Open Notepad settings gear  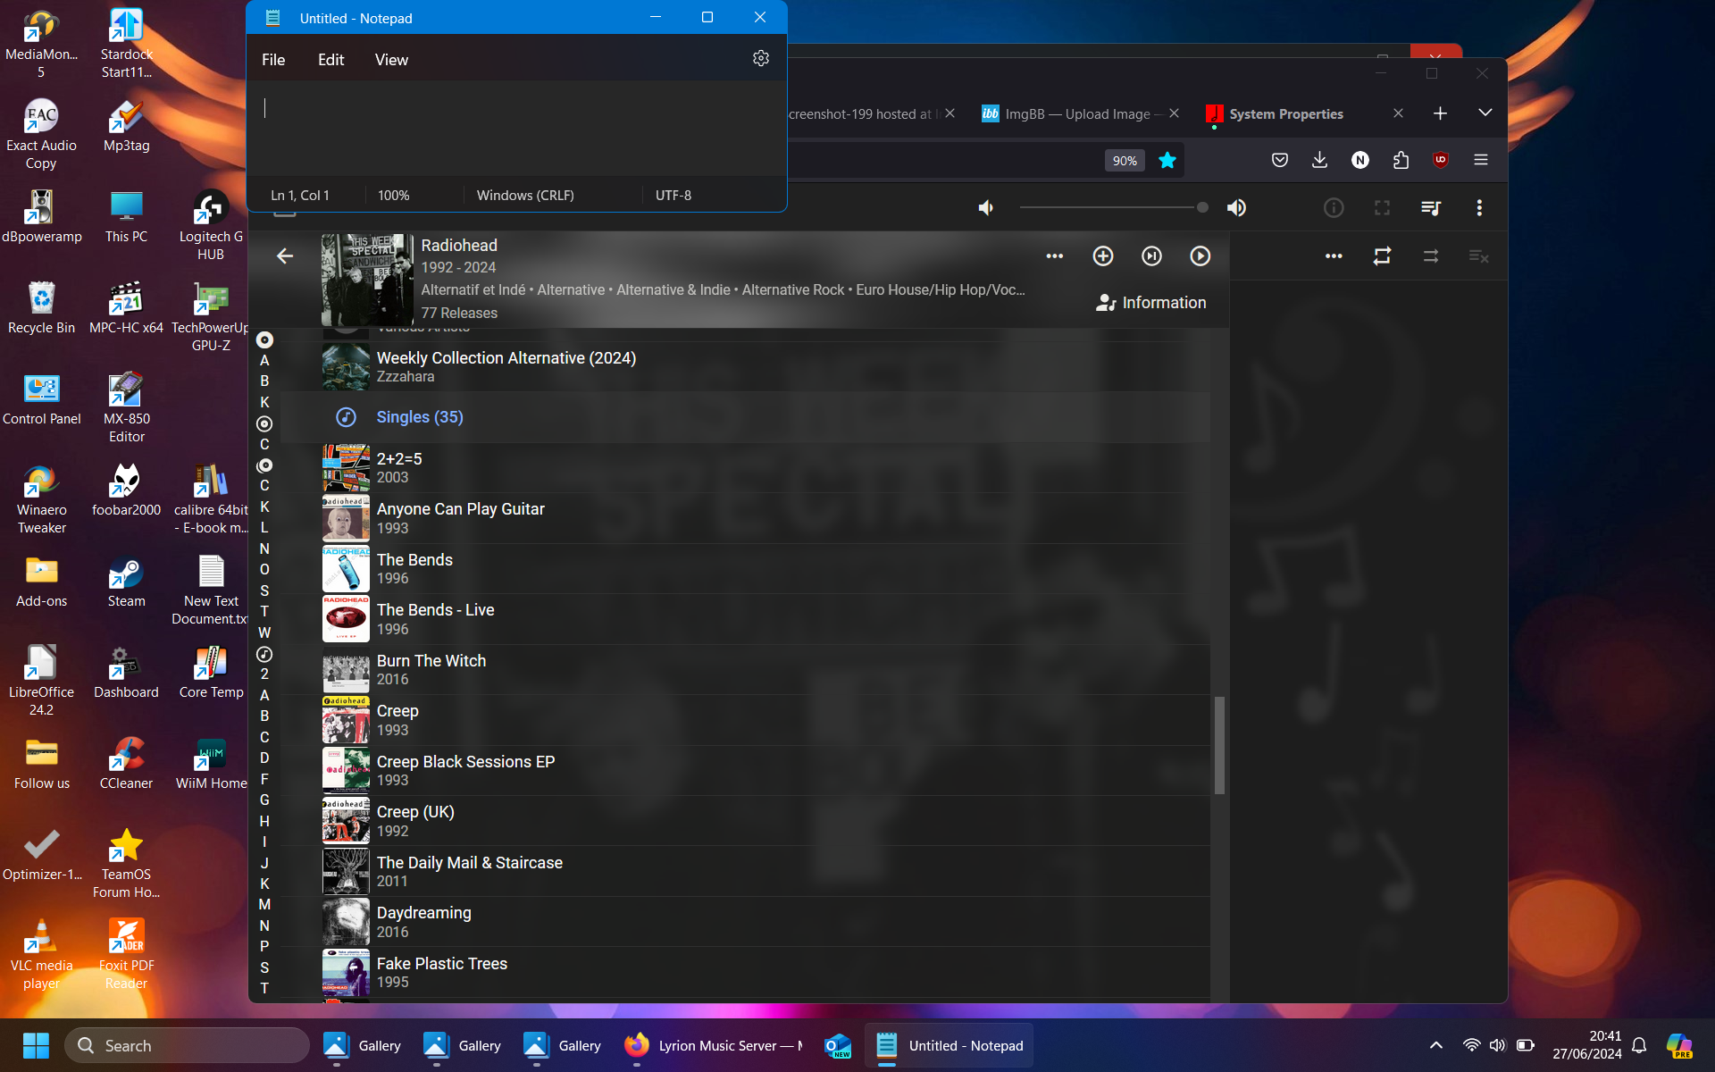point(761,58)
